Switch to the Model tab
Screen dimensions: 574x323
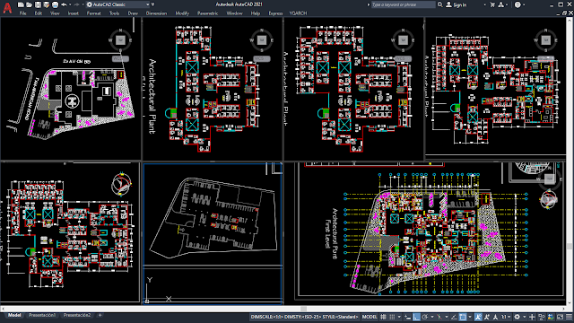[x=14, y=315]
